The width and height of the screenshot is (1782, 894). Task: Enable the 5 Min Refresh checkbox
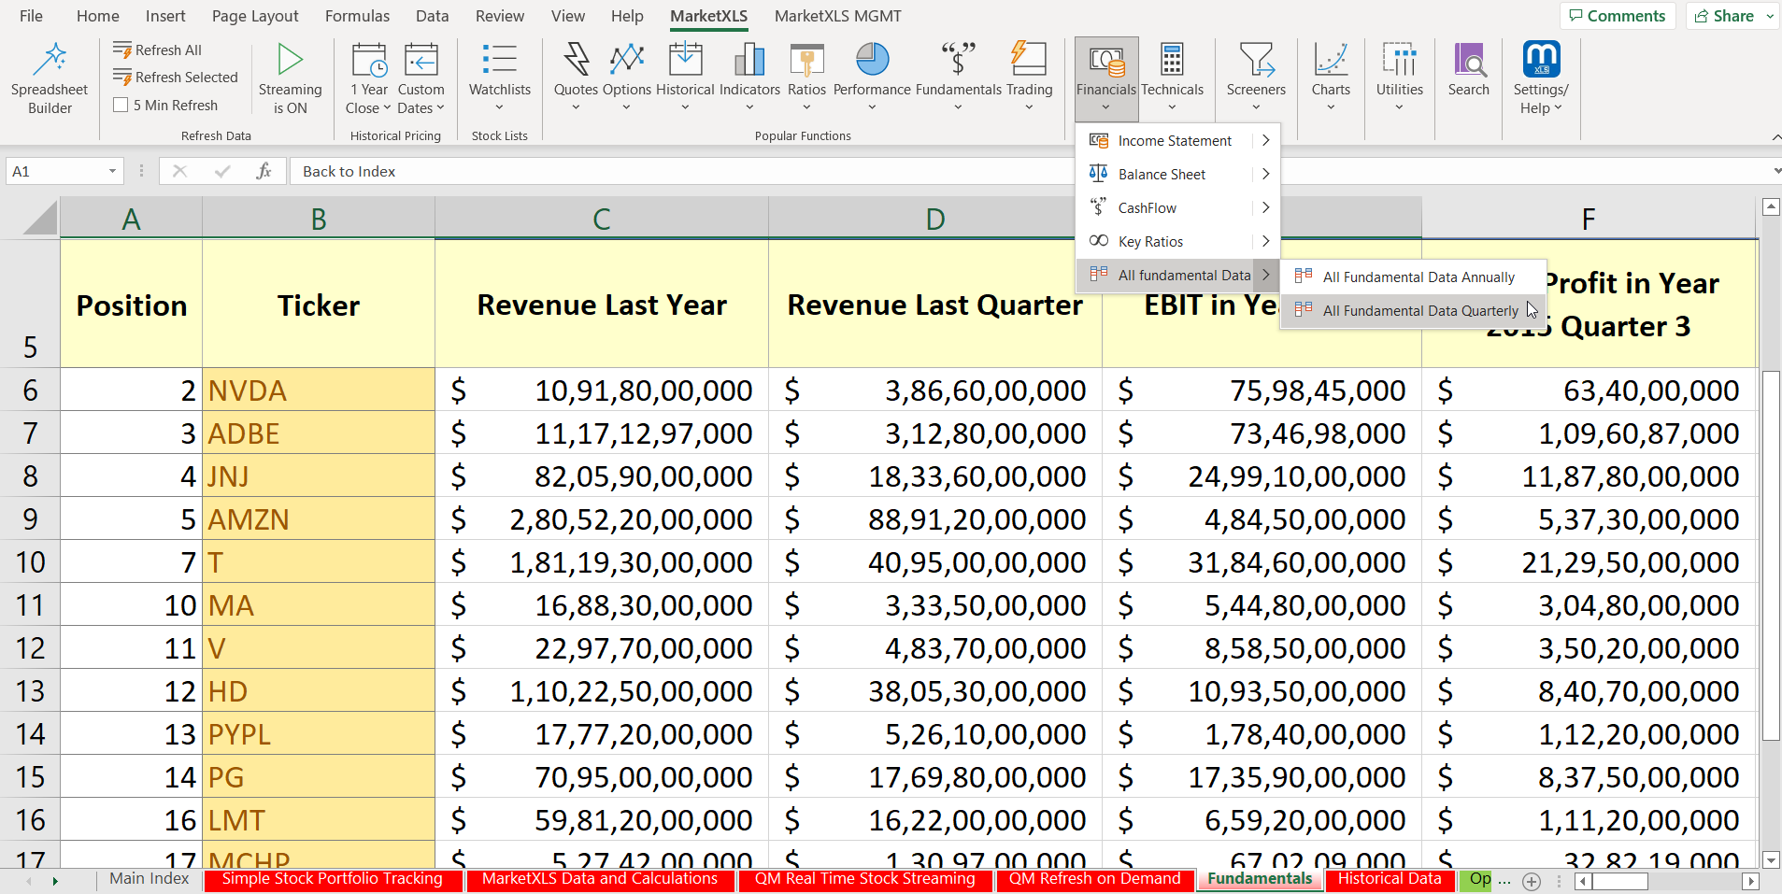click(121, 105)
